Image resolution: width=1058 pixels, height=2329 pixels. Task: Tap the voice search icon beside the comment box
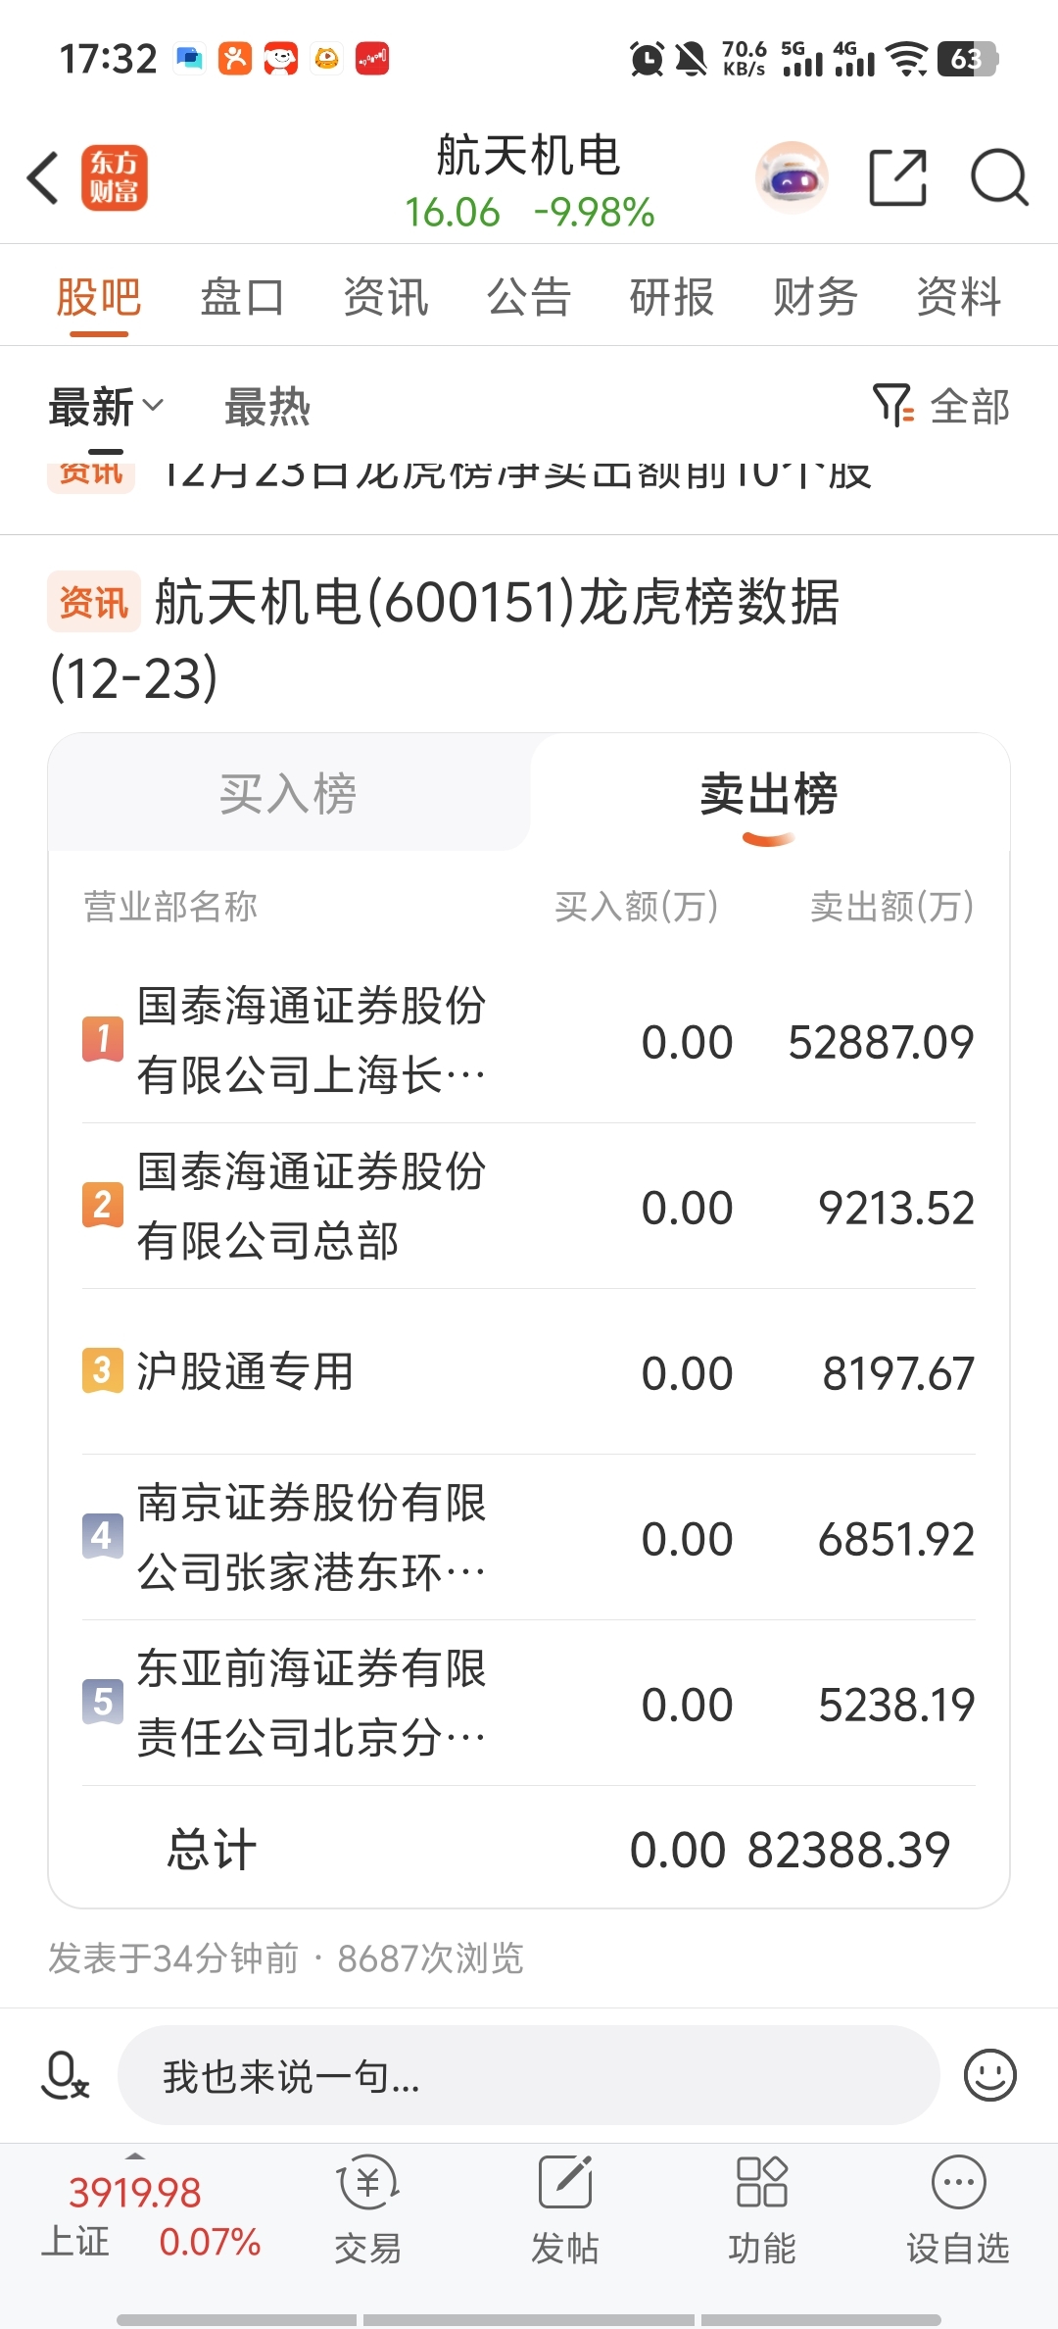pos(66,2075)
